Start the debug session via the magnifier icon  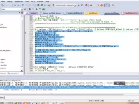(x=86, y=5)
